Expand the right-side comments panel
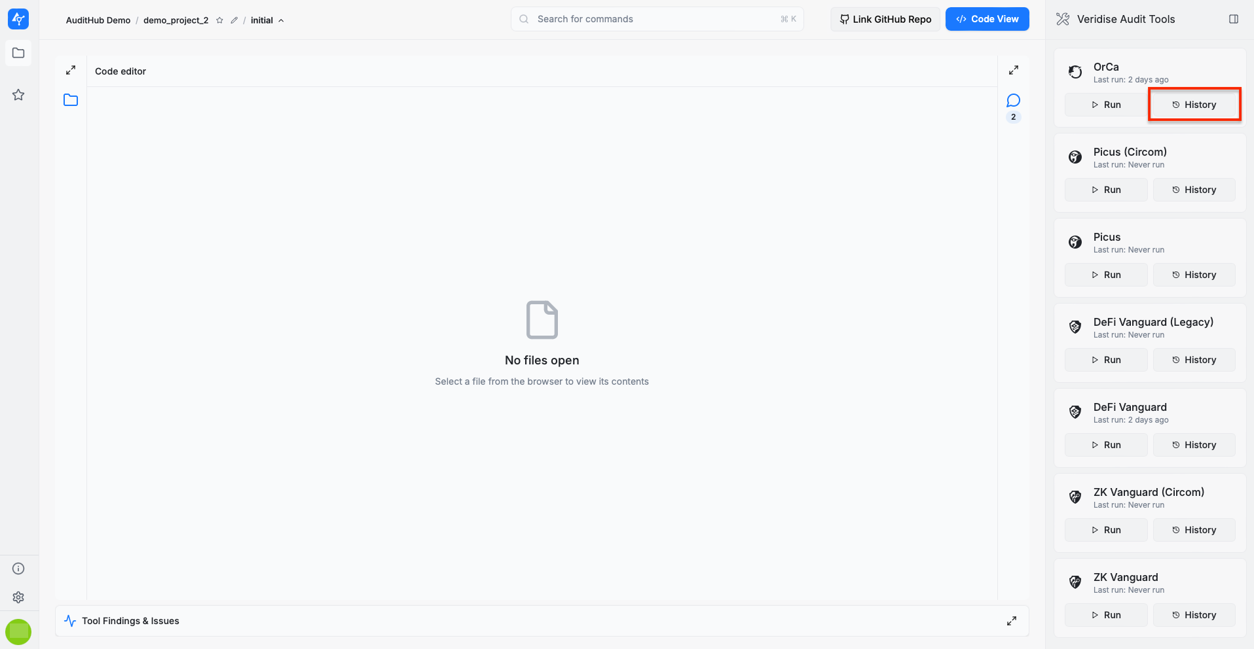Screen dimensions: 1254x649 [1013, 70]
